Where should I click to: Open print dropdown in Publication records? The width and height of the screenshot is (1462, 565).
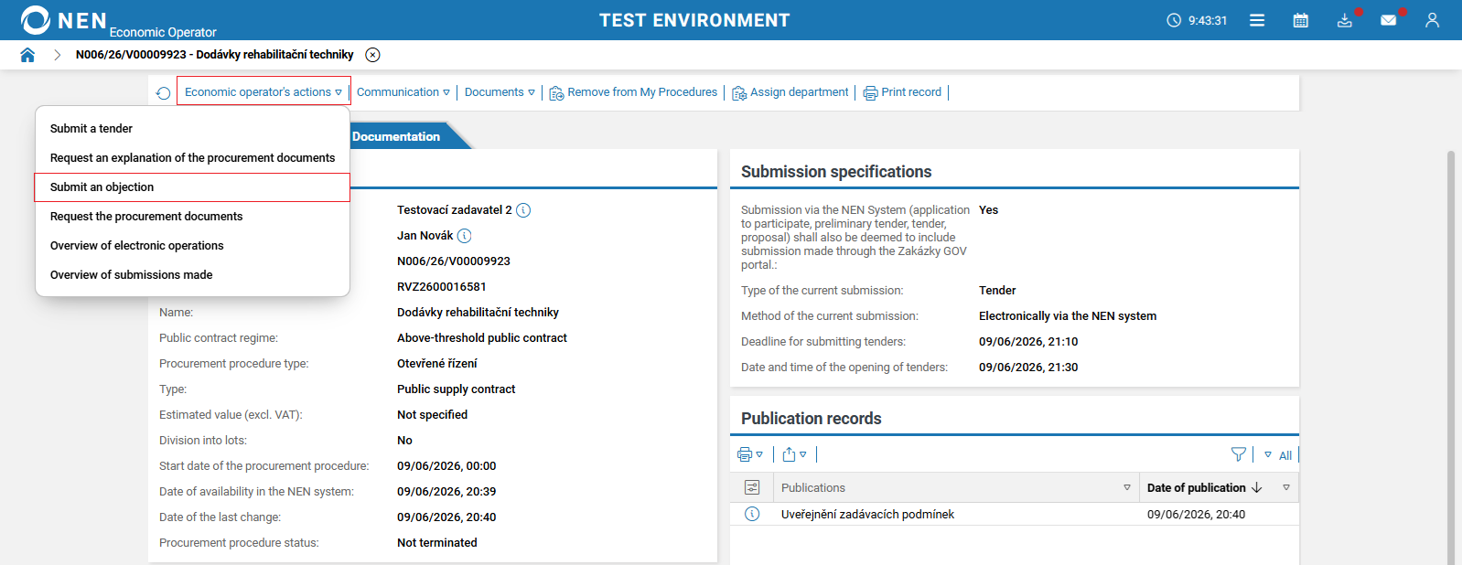(750, 454)
